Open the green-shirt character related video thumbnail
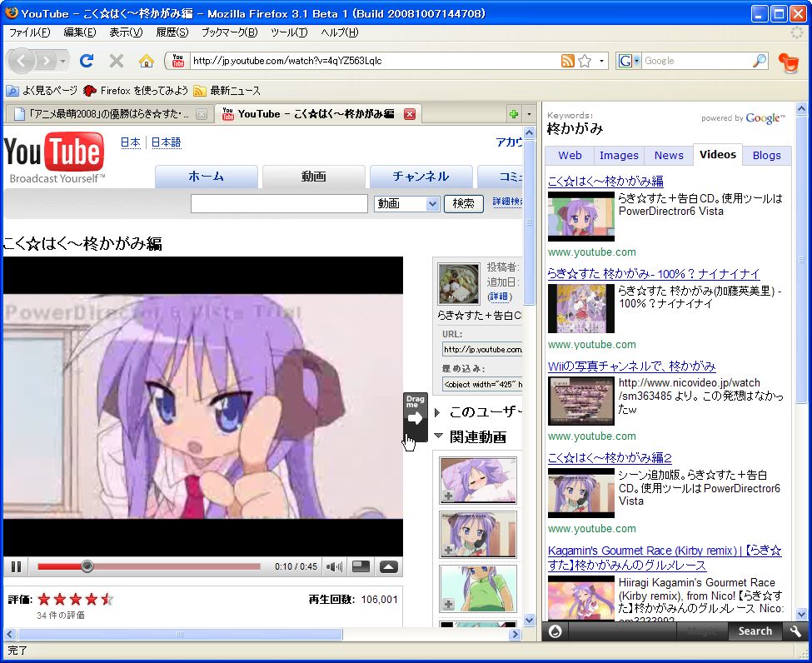The width and height of the screenshot is (812, 663). click(x=477, y=589)
